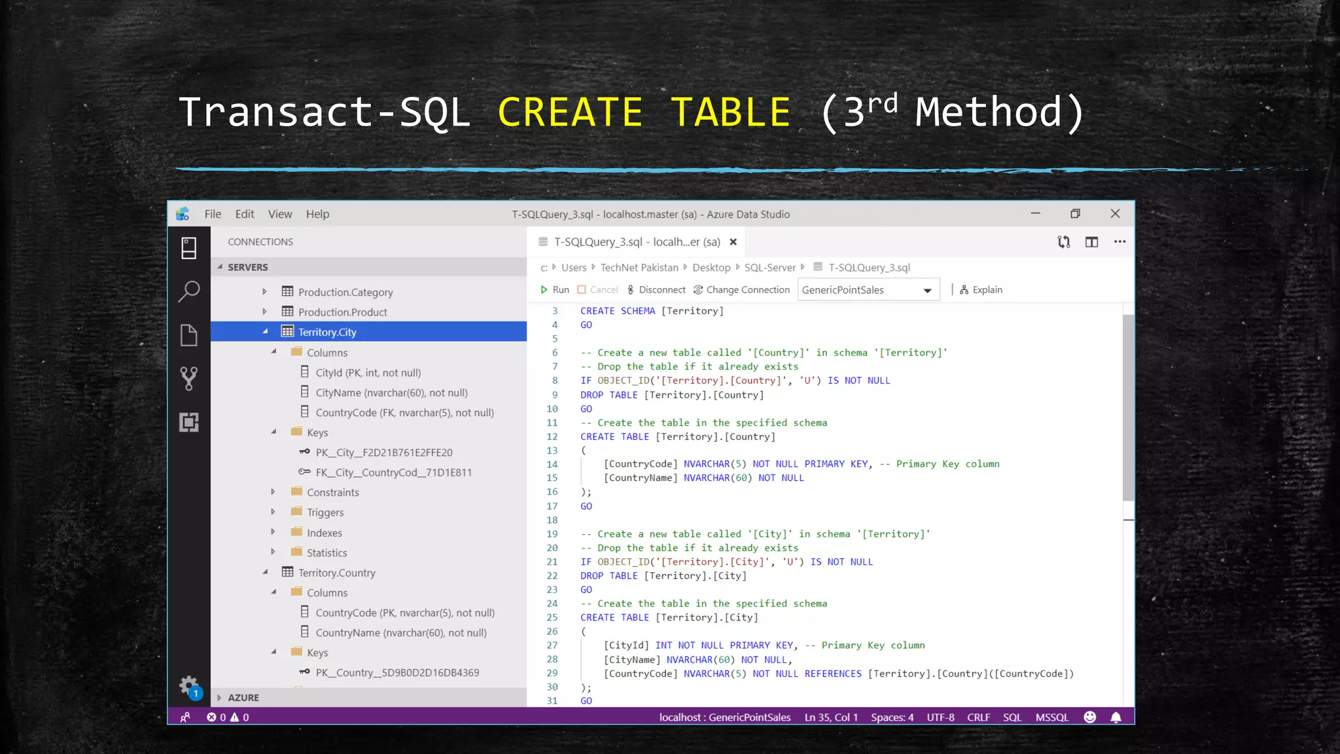The image size is (1340, 754).
Task: Open the Servers connections sidebar icon
Action: pos(189,248)
